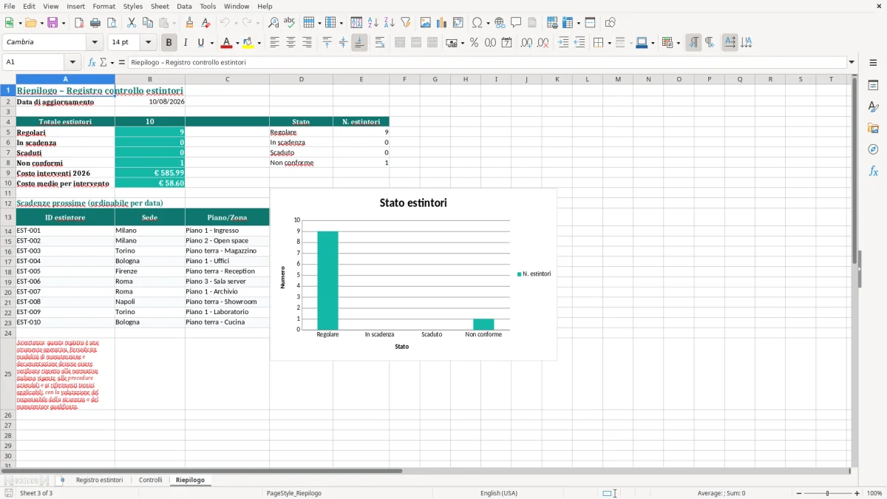Export as PDF icon in toolbar

click(79, 23)
